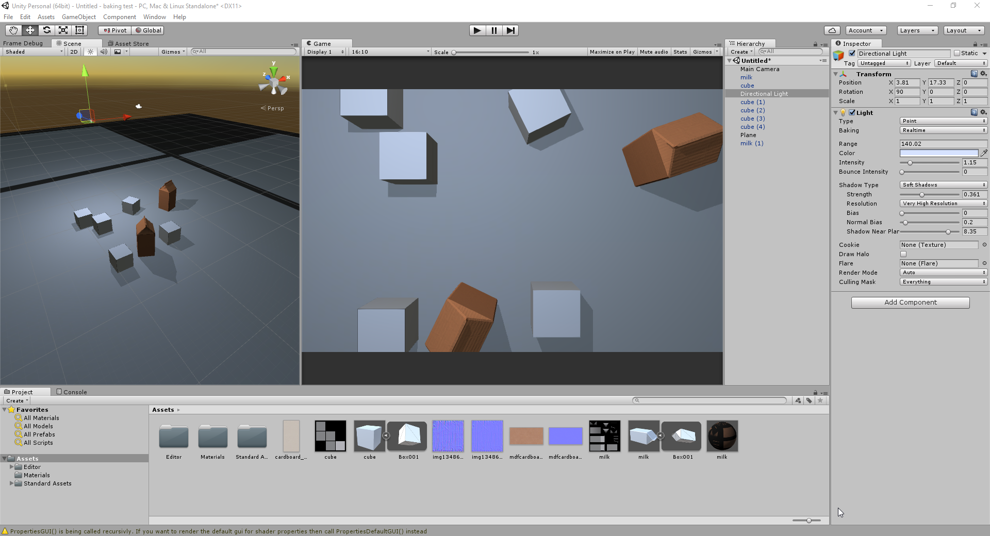
Task: Enable the Static checkbox
Action: coord(957,53)
